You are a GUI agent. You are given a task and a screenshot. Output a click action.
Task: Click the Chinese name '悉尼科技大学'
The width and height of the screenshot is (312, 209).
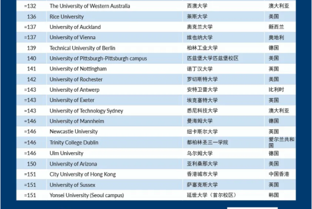click(202, 111)
